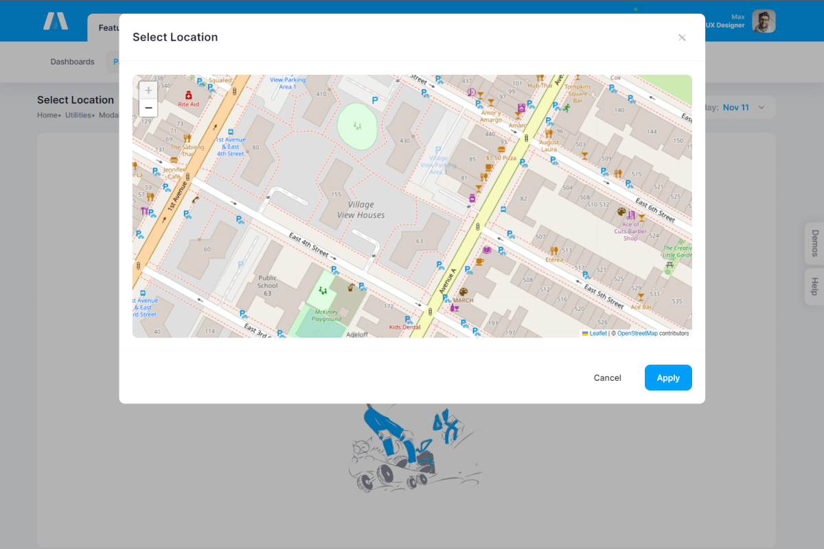Apply the selected location
Image resolution: width=824 pixels, height=549 pixels.
[667, 377]
